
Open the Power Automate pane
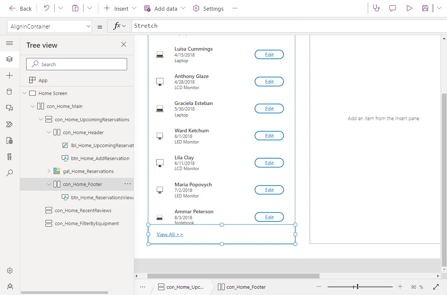(10, 124)
